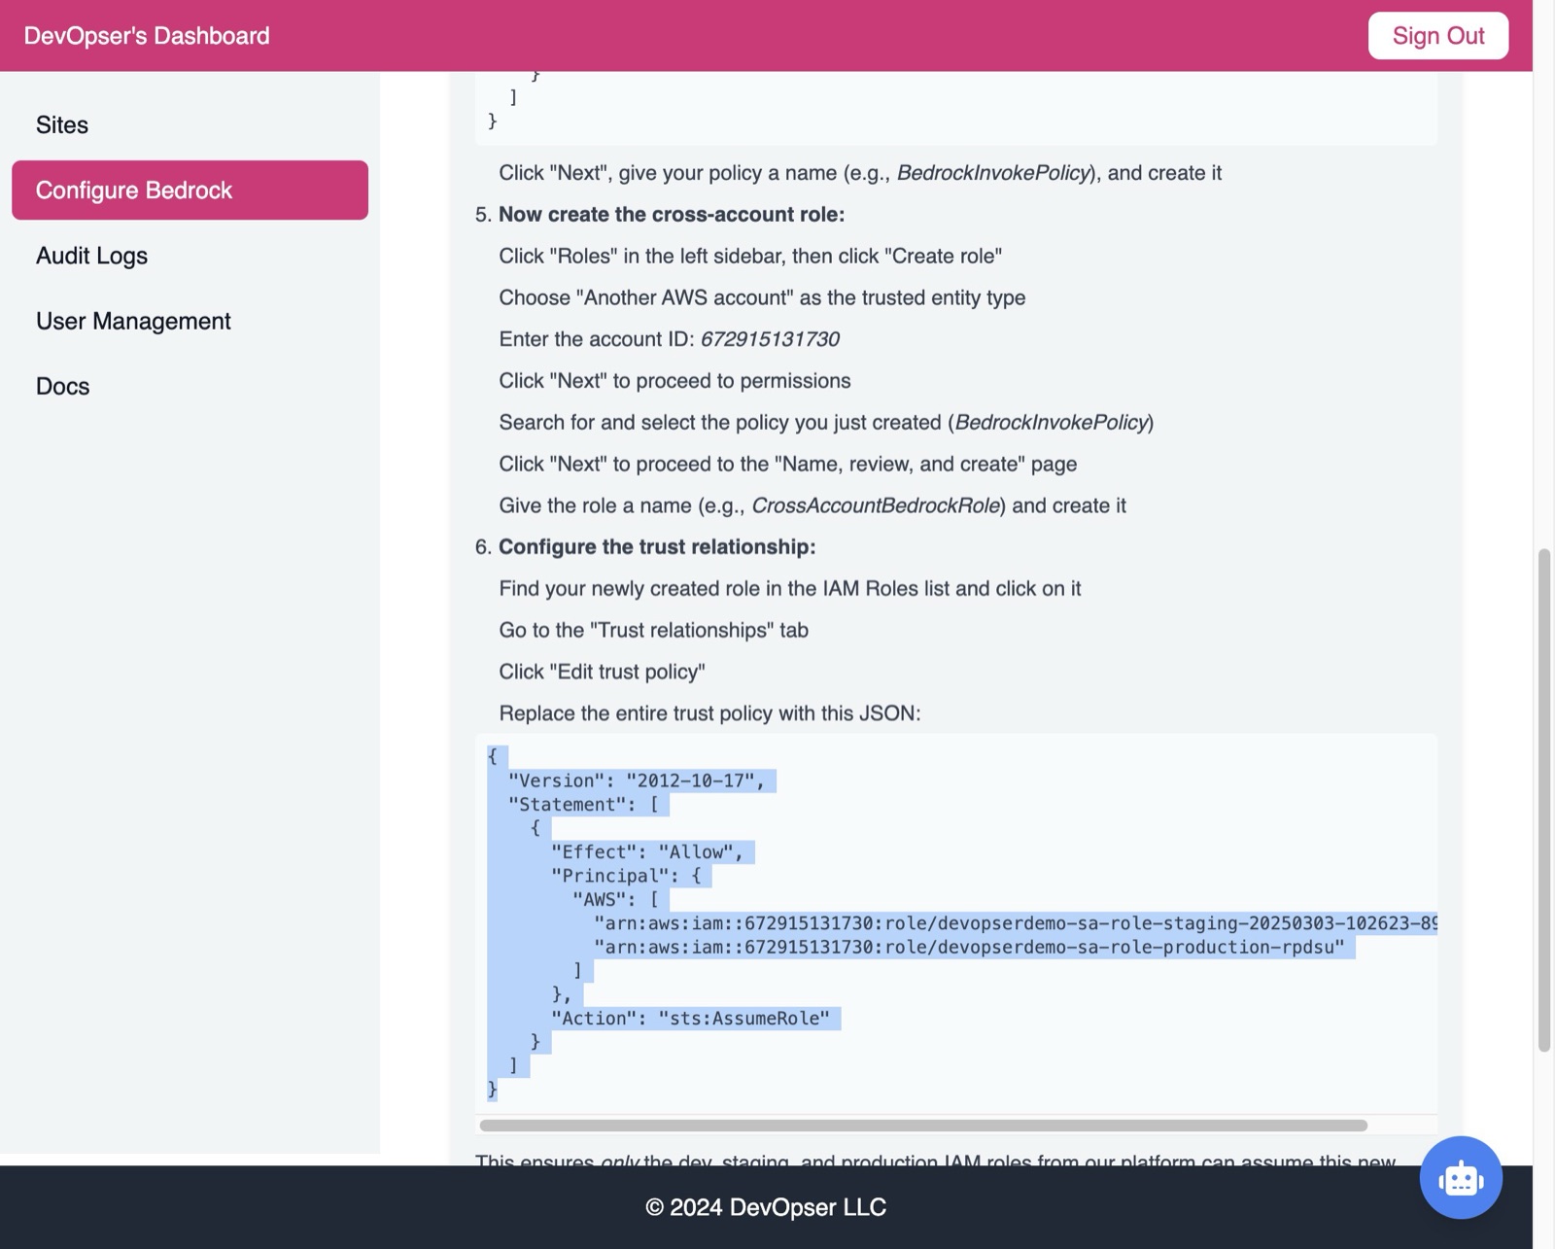Click "Replace the entire trust policy" line
1555x1249 pixels.
pyautogui.click(x=709, y=713)
